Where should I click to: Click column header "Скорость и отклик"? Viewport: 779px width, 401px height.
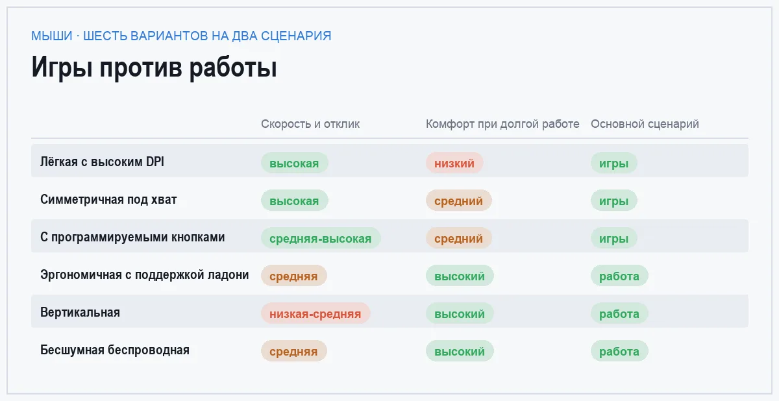pyautogui.click(x=310, y=124)
